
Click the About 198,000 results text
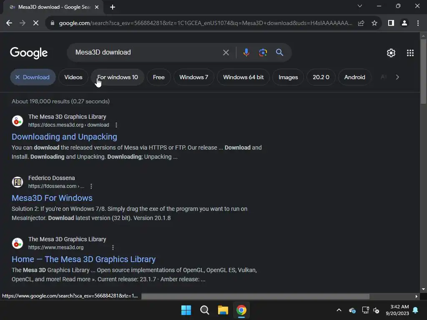pyautogui.click(x=61, y=101)
